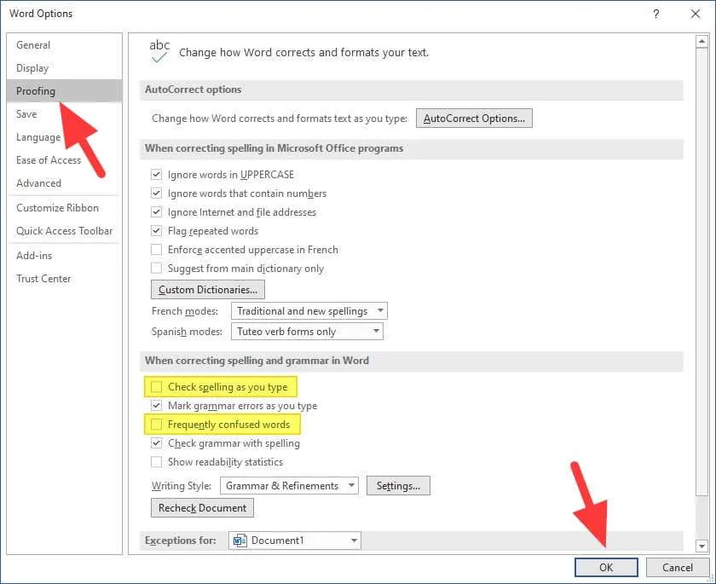Click the Recheck Document button
716x584 pixels.
(202, 508)
